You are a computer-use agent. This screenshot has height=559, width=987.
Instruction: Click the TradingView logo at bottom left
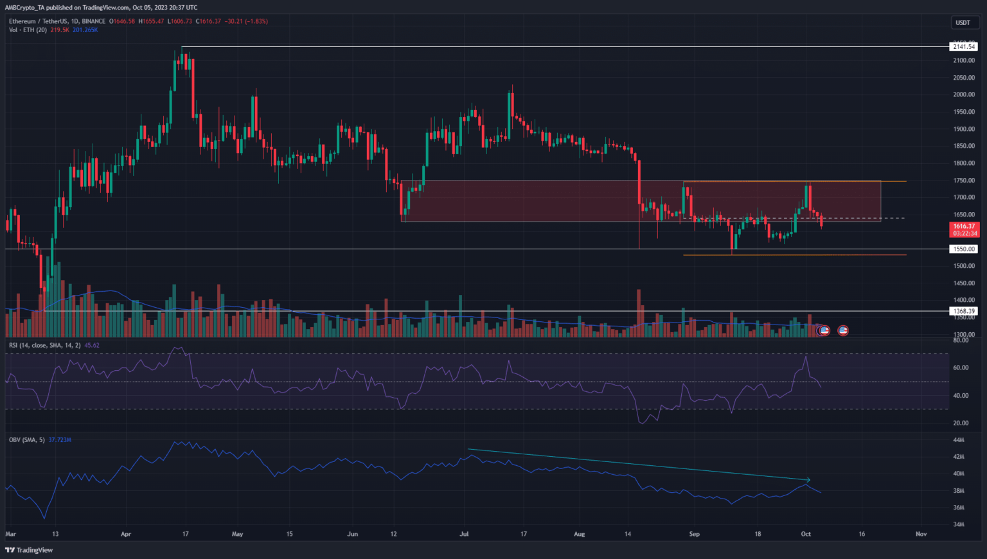click(x=29, y=550)
